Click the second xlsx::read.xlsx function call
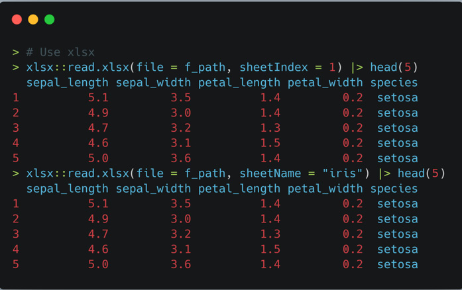This screenshot has height=290, width=462. [78, 173]
